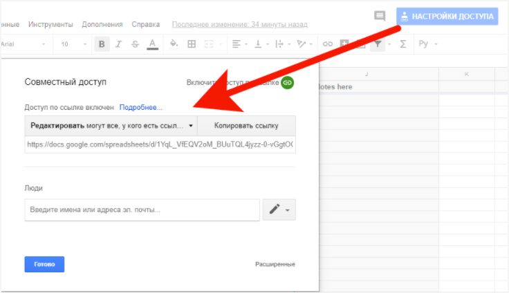509x293 pixels.
Task: Click the НАСТРОЙКИ ДОСТУПА button
Action: (447, 16)
